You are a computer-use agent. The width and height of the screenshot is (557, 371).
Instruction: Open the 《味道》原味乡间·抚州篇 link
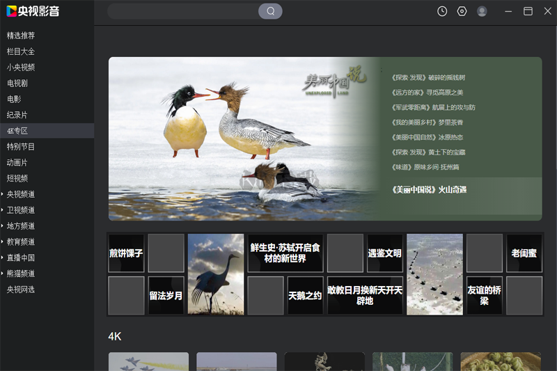tap(425, 167)
